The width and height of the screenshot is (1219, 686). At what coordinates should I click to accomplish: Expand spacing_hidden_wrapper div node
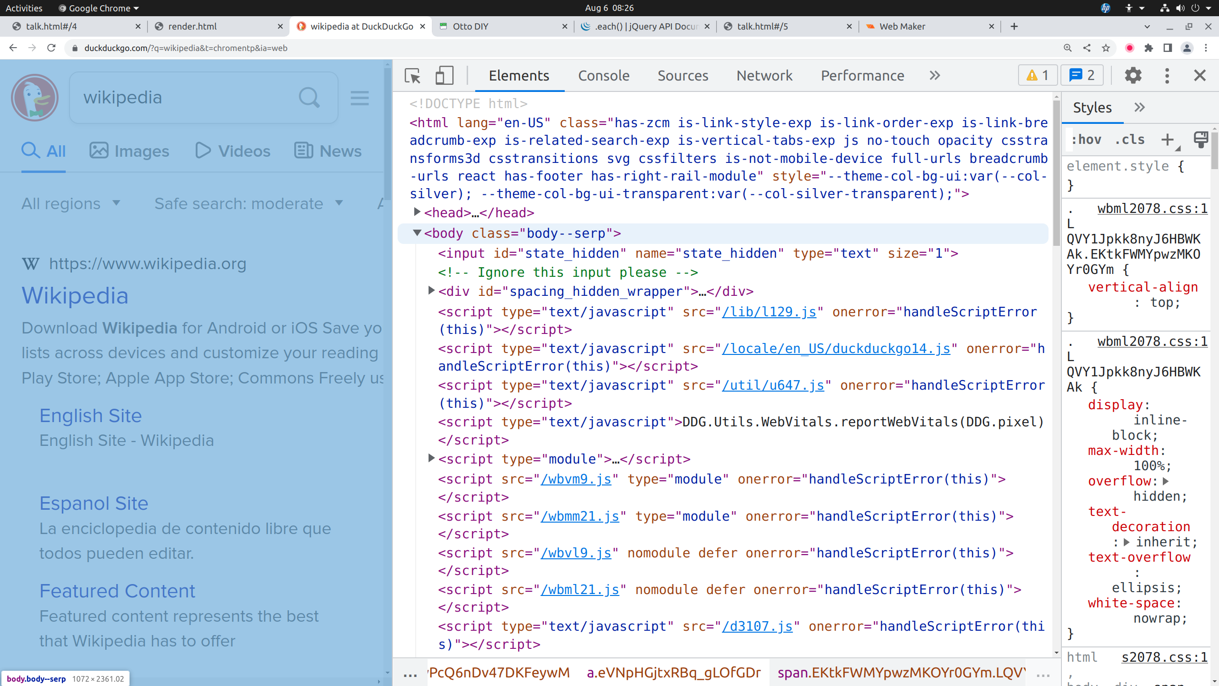coord(431,291)
